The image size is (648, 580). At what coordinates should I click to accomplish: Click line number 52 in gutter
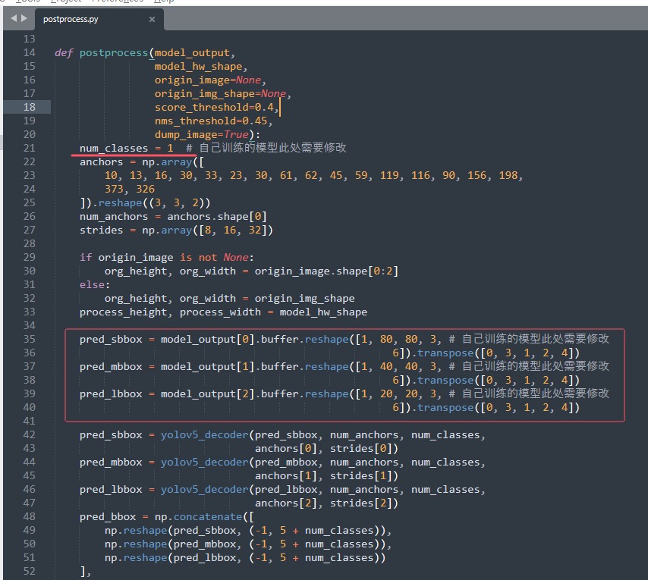29,571
